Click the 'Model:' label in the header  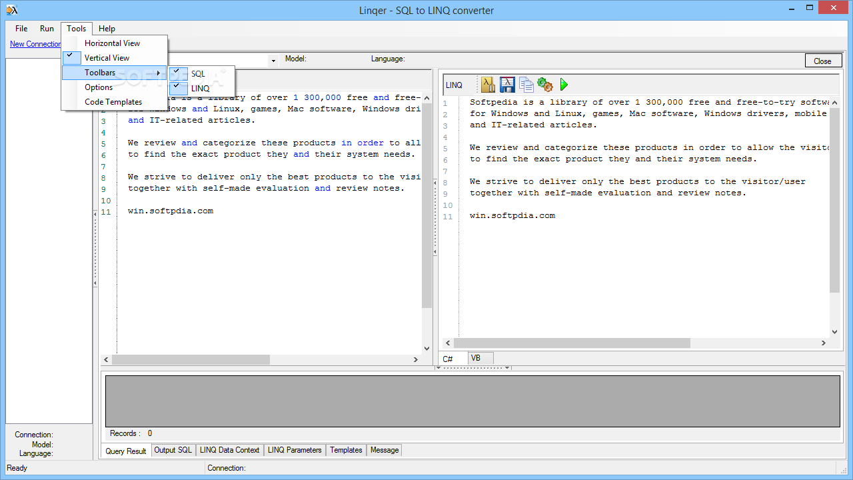[296, 59]
